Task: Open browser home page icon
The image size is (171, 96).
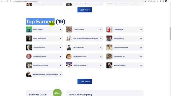Action: click(x=10, y=1)
